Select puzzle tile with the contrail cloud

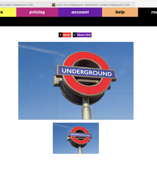coord(37,55)
